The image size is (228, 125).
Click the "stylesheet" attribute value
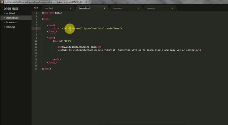click(74, 29)
